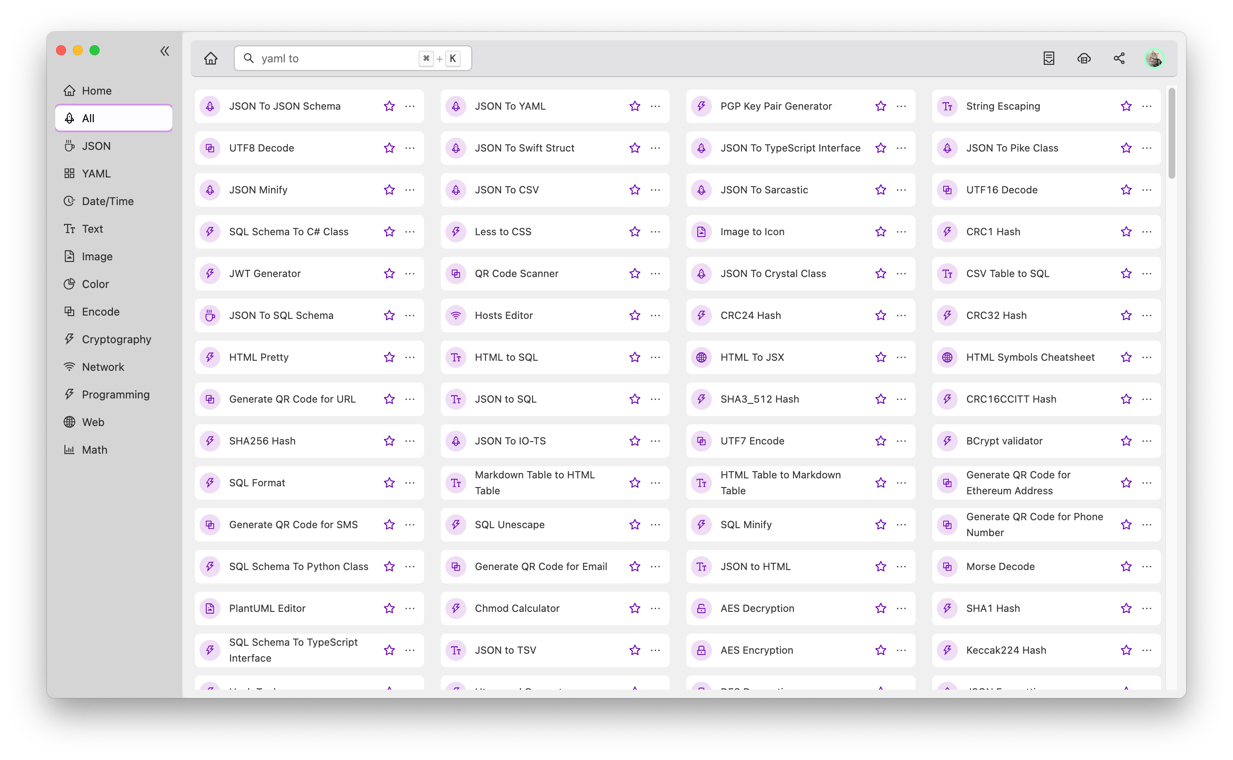The height and width of the screenshot is (760, 1233).
Task: Click the CSV Table to SQL icon
Action: [x=947, y=273]
